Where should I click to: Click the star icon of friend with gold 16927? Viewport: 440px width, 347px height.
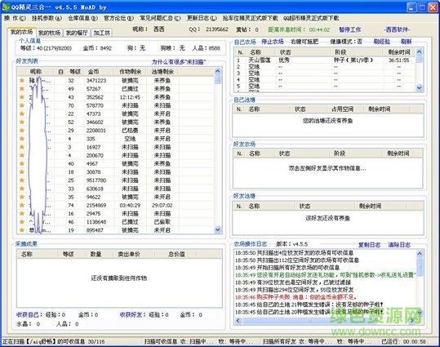click(x=22, y=147)
